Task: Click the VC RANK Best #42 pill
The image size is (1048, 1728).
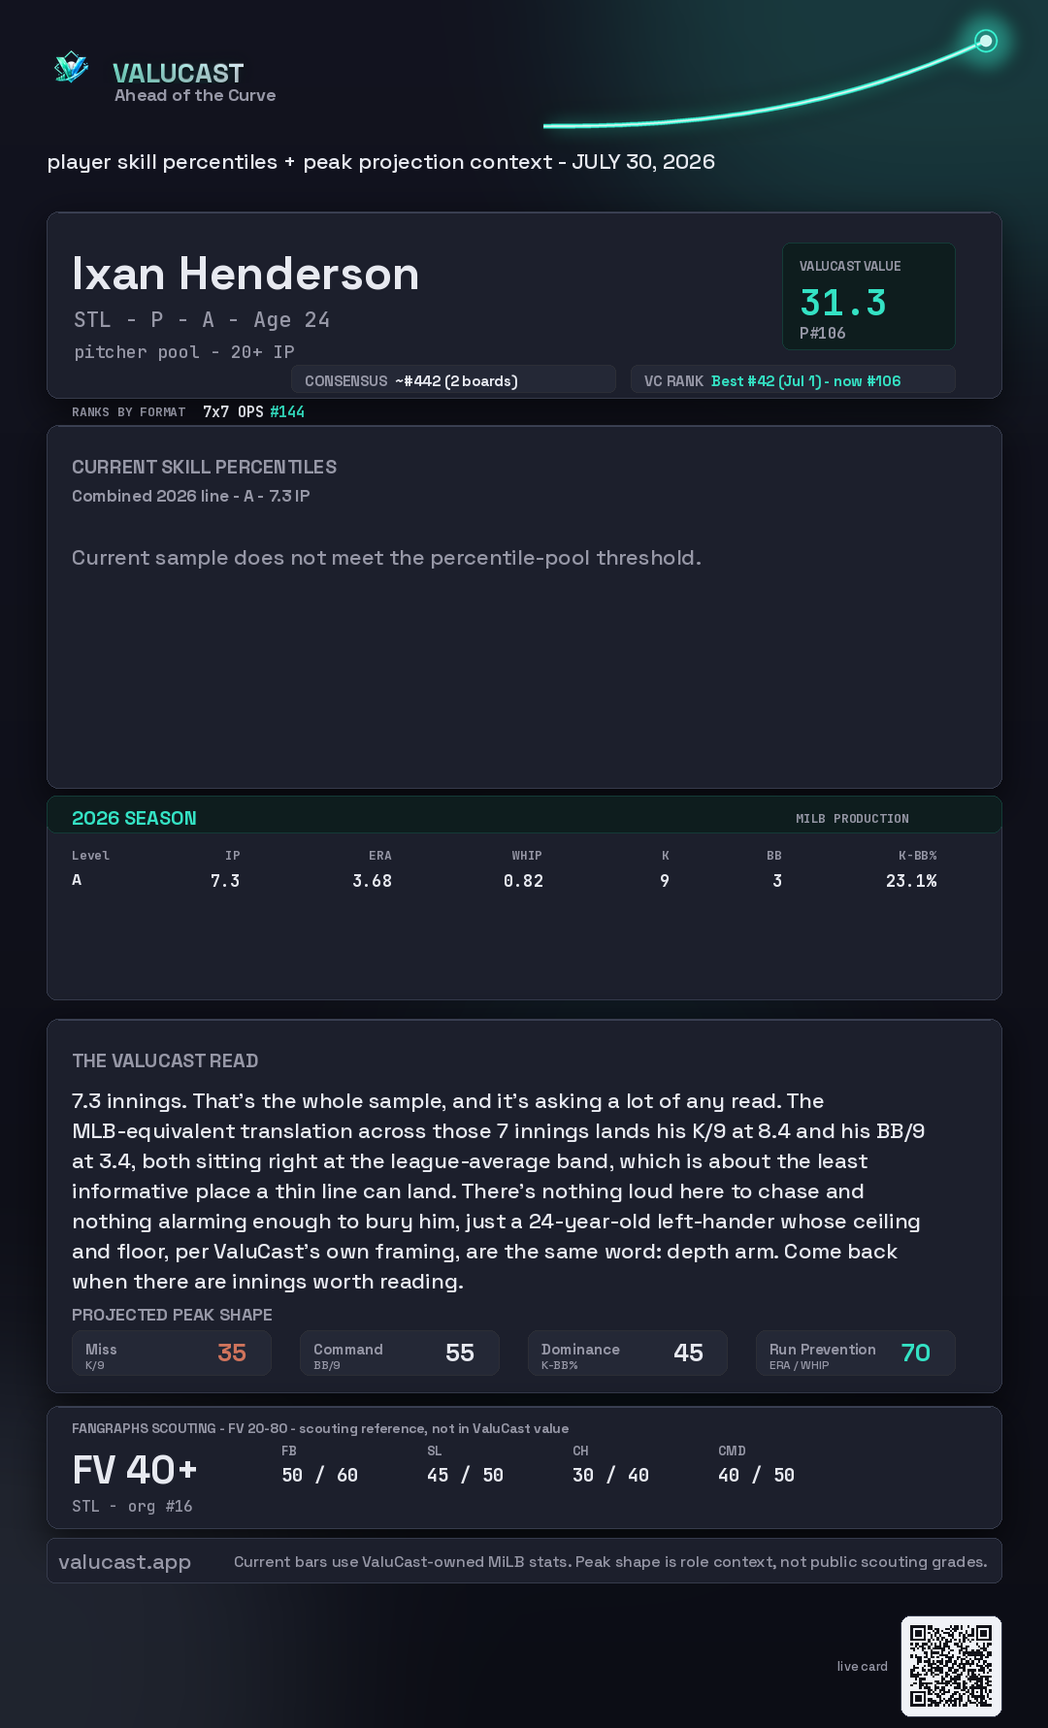Action: tap(793, 380)
